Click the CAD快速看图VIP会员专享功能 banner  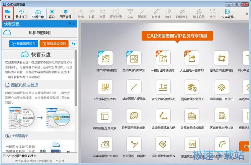point(177,36)
